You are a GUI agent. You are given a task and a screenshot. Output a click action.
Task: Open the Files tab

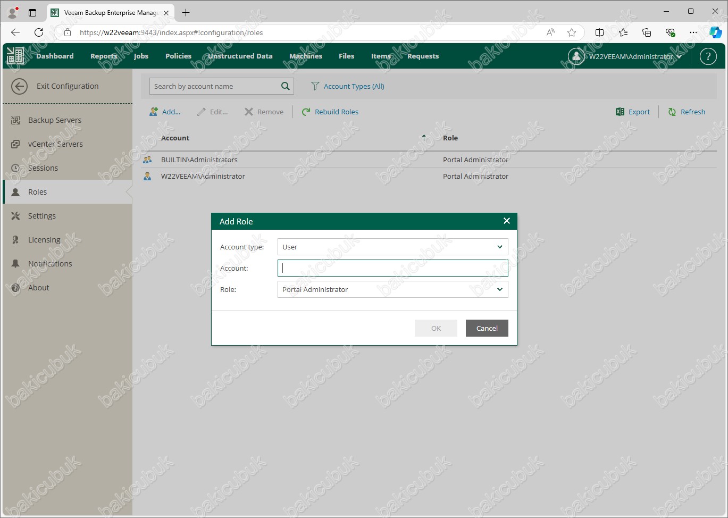(347, 56)
